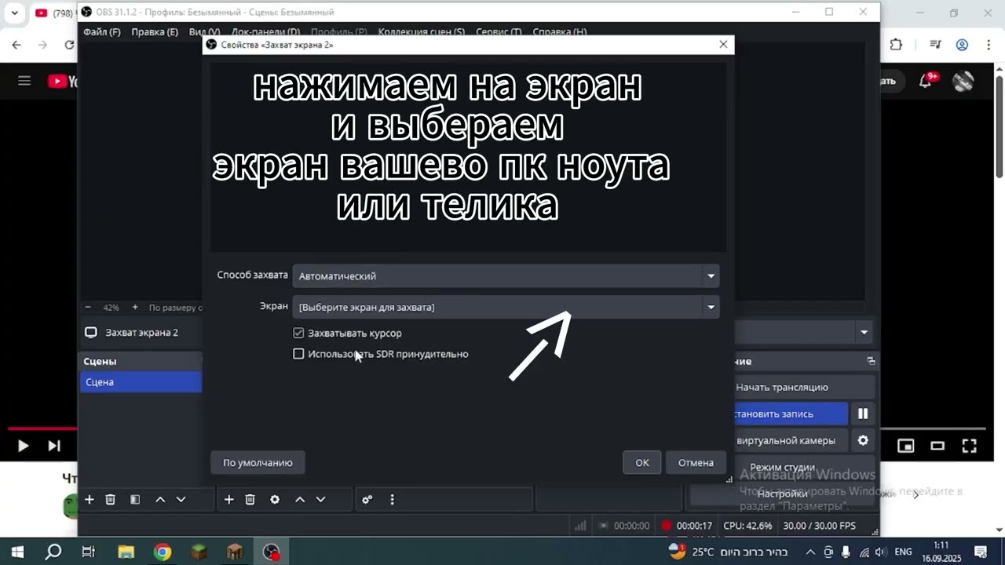Show hidden tray icons chevron

(810, 552)
